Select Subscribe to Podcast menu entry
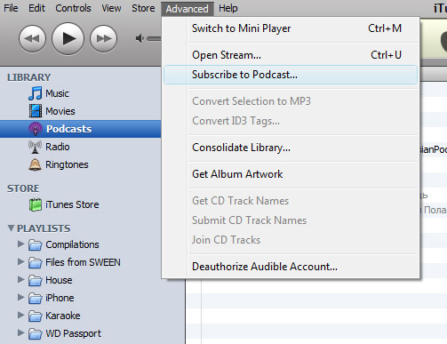Screen dimensions: 447x344 click(291, 75)
